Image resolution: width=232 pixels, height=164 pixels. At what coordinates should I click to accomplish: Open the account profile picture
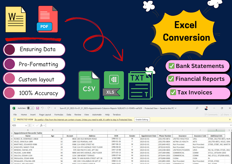(206, 108)
